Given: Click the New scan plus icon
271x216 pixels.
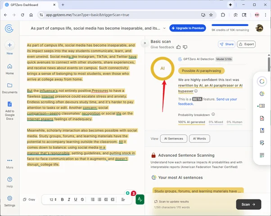Looking at the screenshot, I should 9,45.
